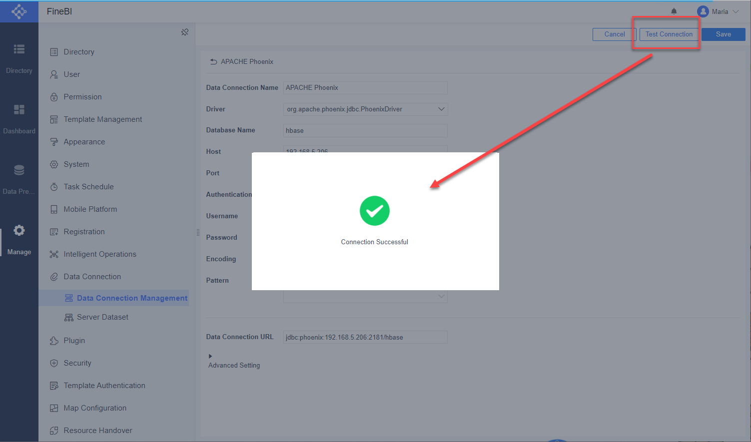Click the Security shield icon
The width and height of the screenshot is (751, 442).
(x=54, y=363)
